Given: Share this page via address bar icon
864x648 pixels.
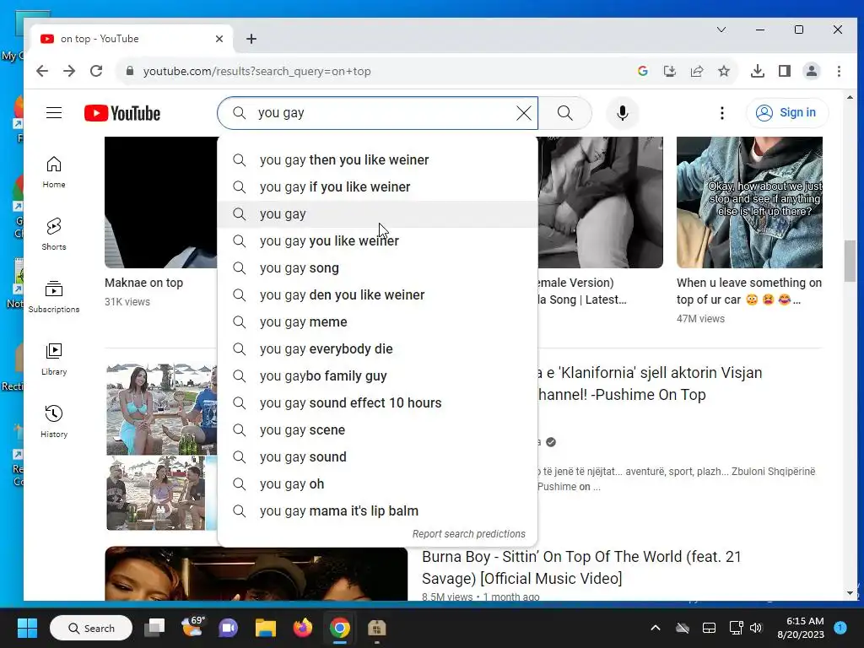Looking at the screenshot, I should [697, 71].
